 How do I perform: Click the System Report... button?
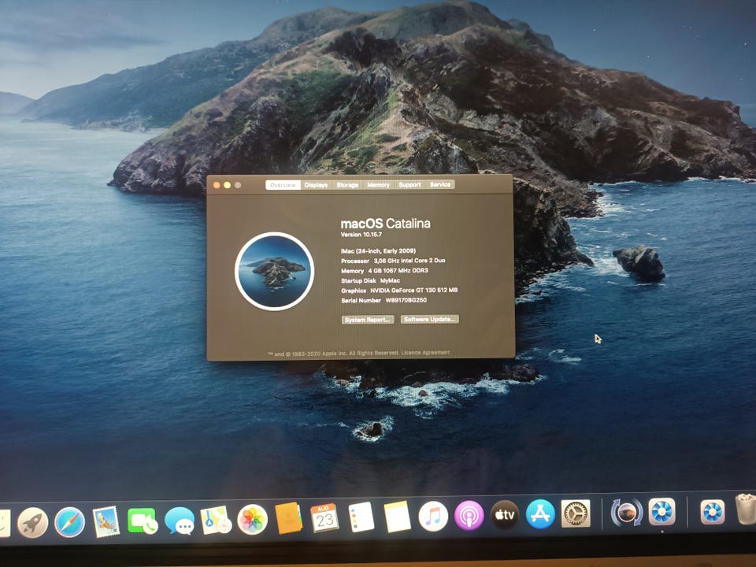click(368, 320)
